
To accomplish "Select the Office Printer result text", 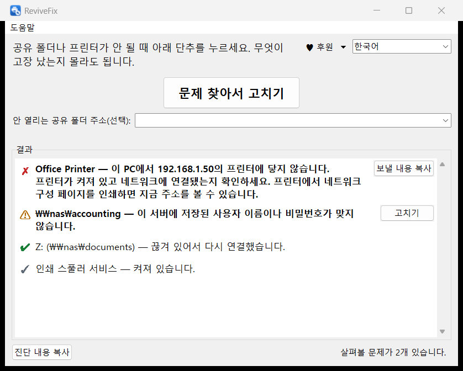I will pos(198,182).
